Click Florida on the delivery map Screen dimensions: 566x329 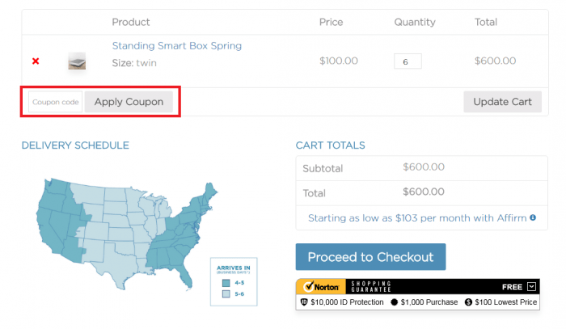pyautogui.click(x=187, y=279)
